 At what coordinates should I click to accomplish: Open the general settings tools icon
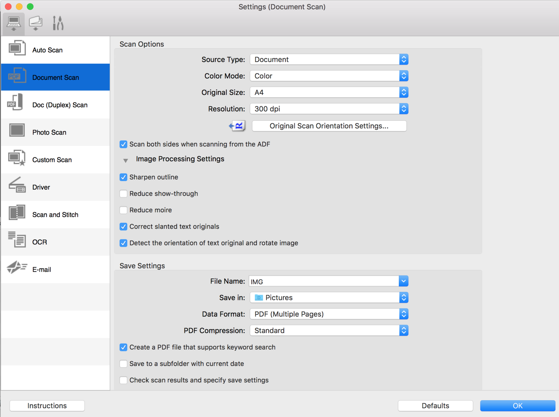[x=58, y=23]
